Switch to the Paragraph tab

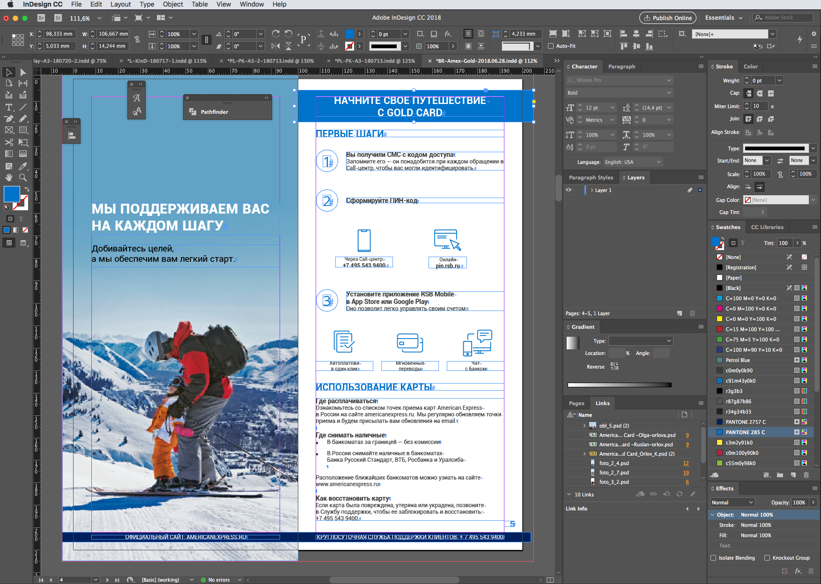[x=621, y=67]
